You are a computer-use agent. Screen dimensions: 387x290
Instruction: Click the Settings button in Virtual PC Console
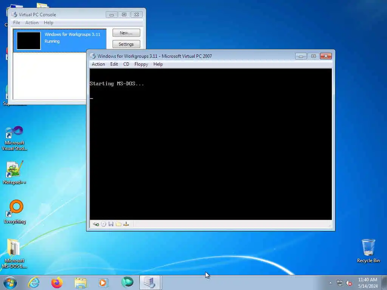point(126,44)
